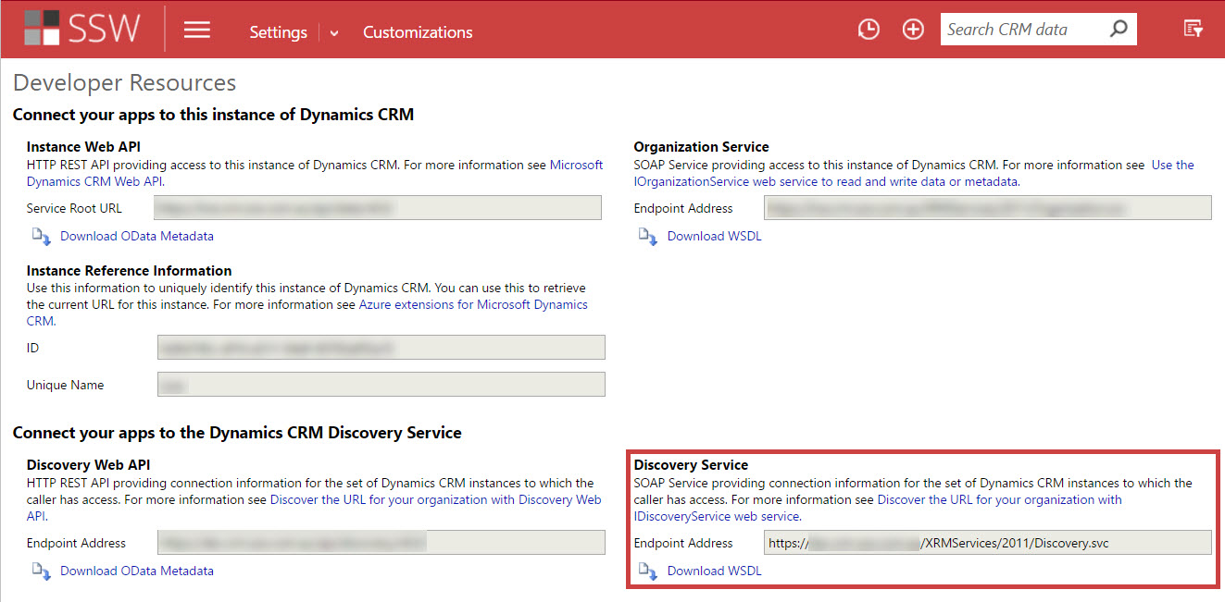Click Organization Service WSDL download icon
Viewport: 1225px width, 602px height.
(x=648, y=237)
